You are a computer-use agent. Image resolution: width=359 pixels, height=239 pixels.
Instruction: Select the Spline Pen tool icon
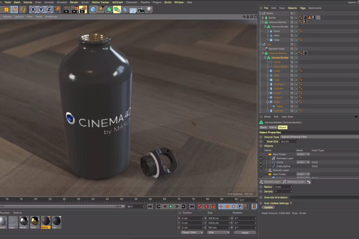click(x=101, y=10)
